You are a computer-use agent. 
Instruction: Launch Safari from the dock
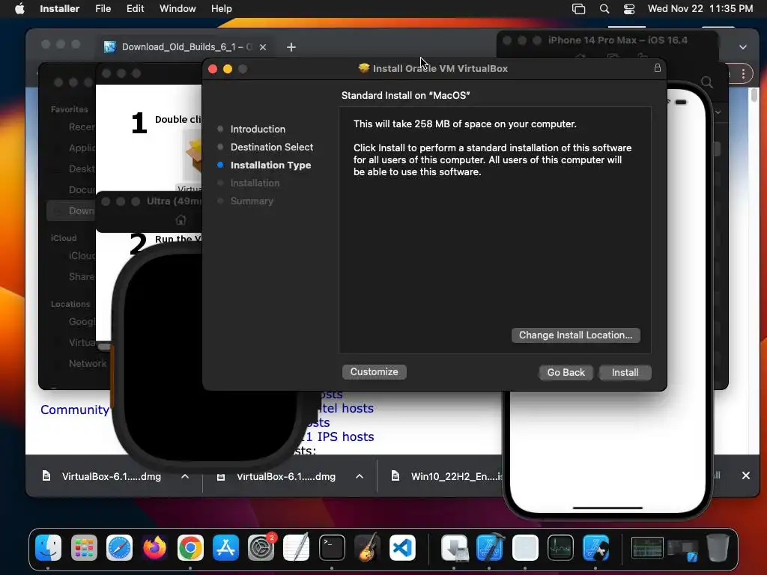pos(119,547)
